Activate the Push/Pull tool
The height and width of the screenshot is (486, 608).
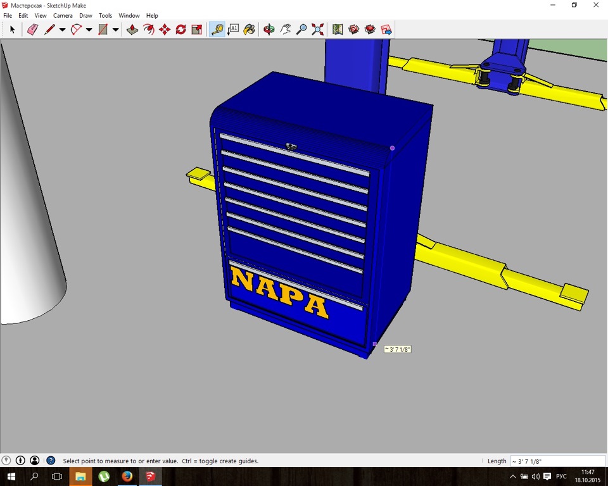pos(132,30)
